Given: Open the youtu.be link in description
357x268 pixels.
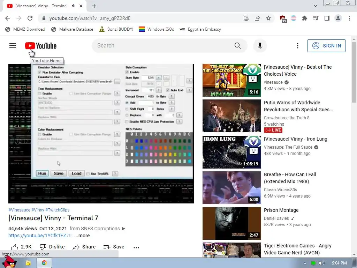Looking at the screenshot, I should [x=40, y=236].
